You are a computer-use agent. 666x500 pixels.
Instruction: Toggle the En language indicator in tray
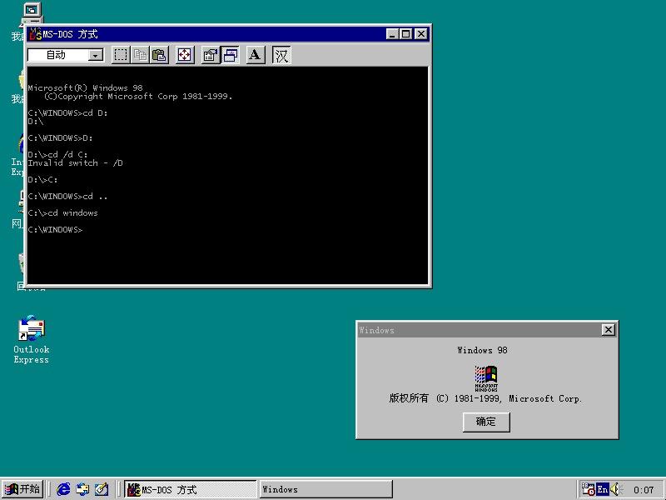(602, 489)
